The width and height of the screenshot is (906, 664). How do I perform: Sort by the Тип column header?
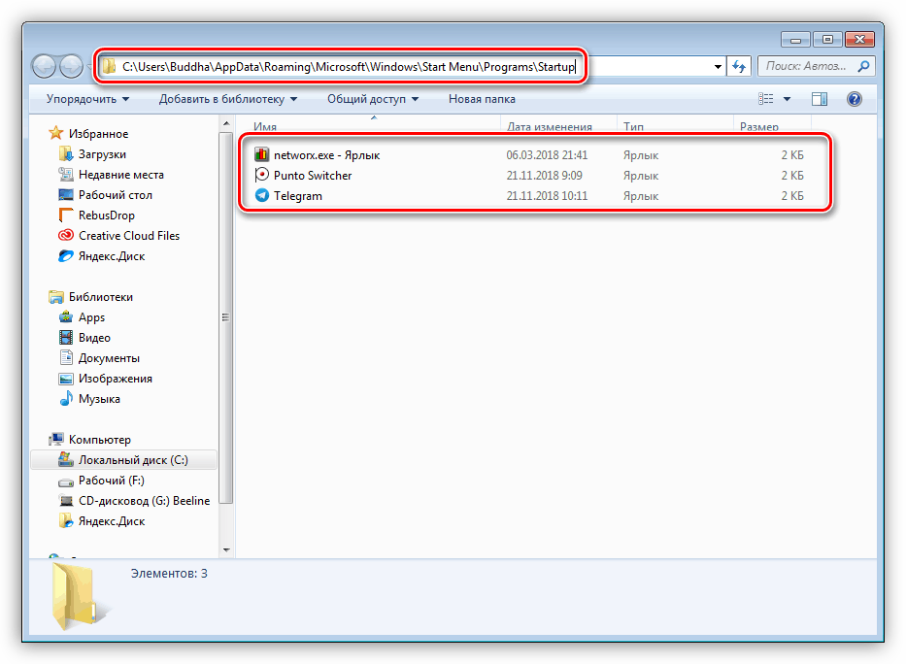tap(675, 126)
